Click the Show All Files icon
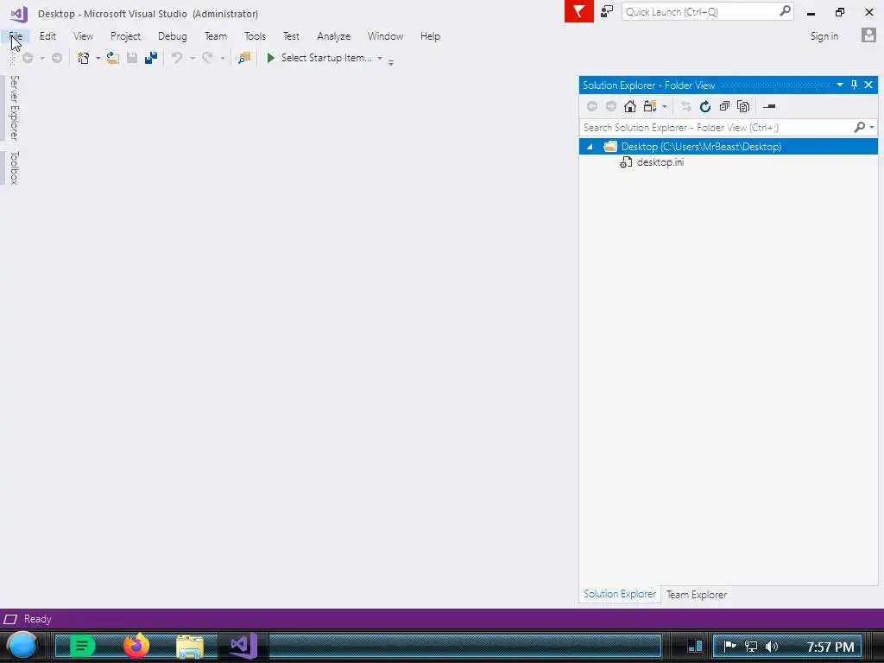 click(743, 106)
